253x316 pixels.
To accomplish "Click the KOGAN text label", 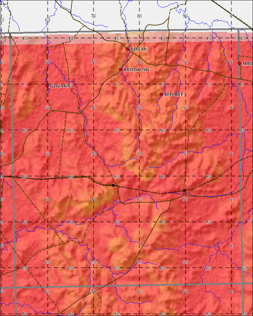I will pos(139,49).
